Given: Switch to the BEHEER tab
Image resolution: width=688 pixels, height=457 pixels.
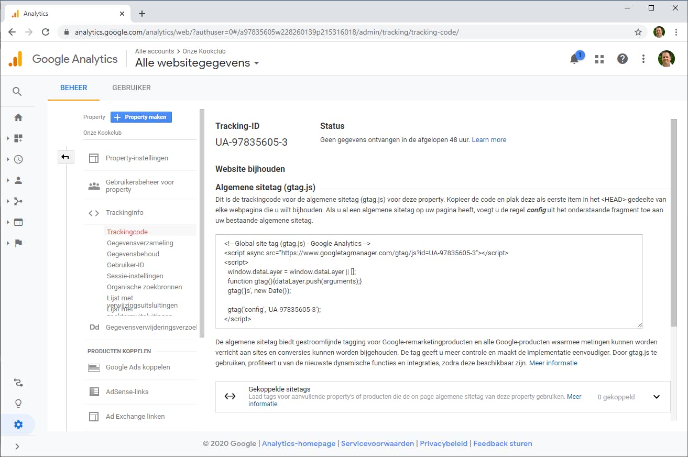Looking at the screenshot, I should coord(74,88).
